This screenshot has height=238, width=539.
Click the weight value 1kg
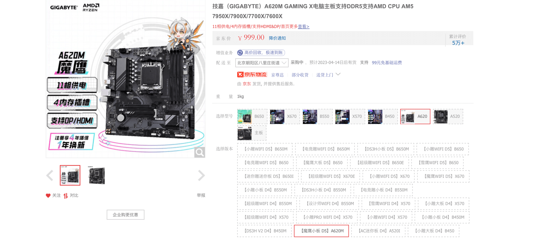click(x=240, y=97)
